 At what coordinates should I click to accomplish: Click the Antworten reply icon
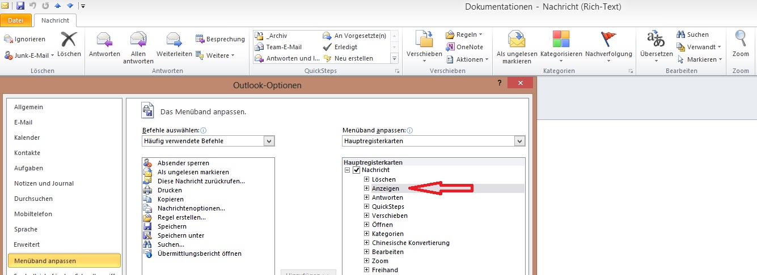(104, 40)
